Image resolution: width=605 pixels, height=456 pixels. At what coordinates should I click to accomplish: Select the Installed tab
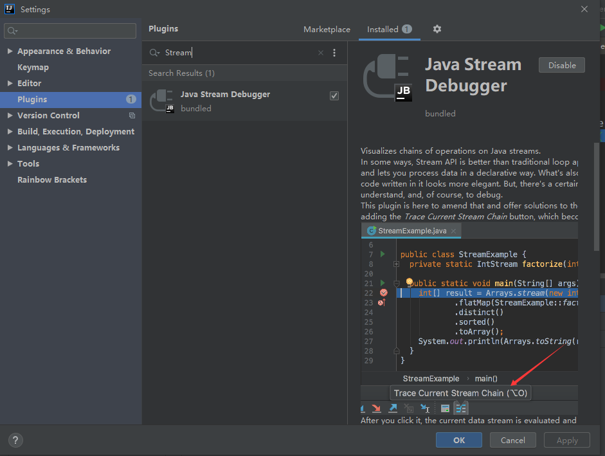click(x=383, y=29)
